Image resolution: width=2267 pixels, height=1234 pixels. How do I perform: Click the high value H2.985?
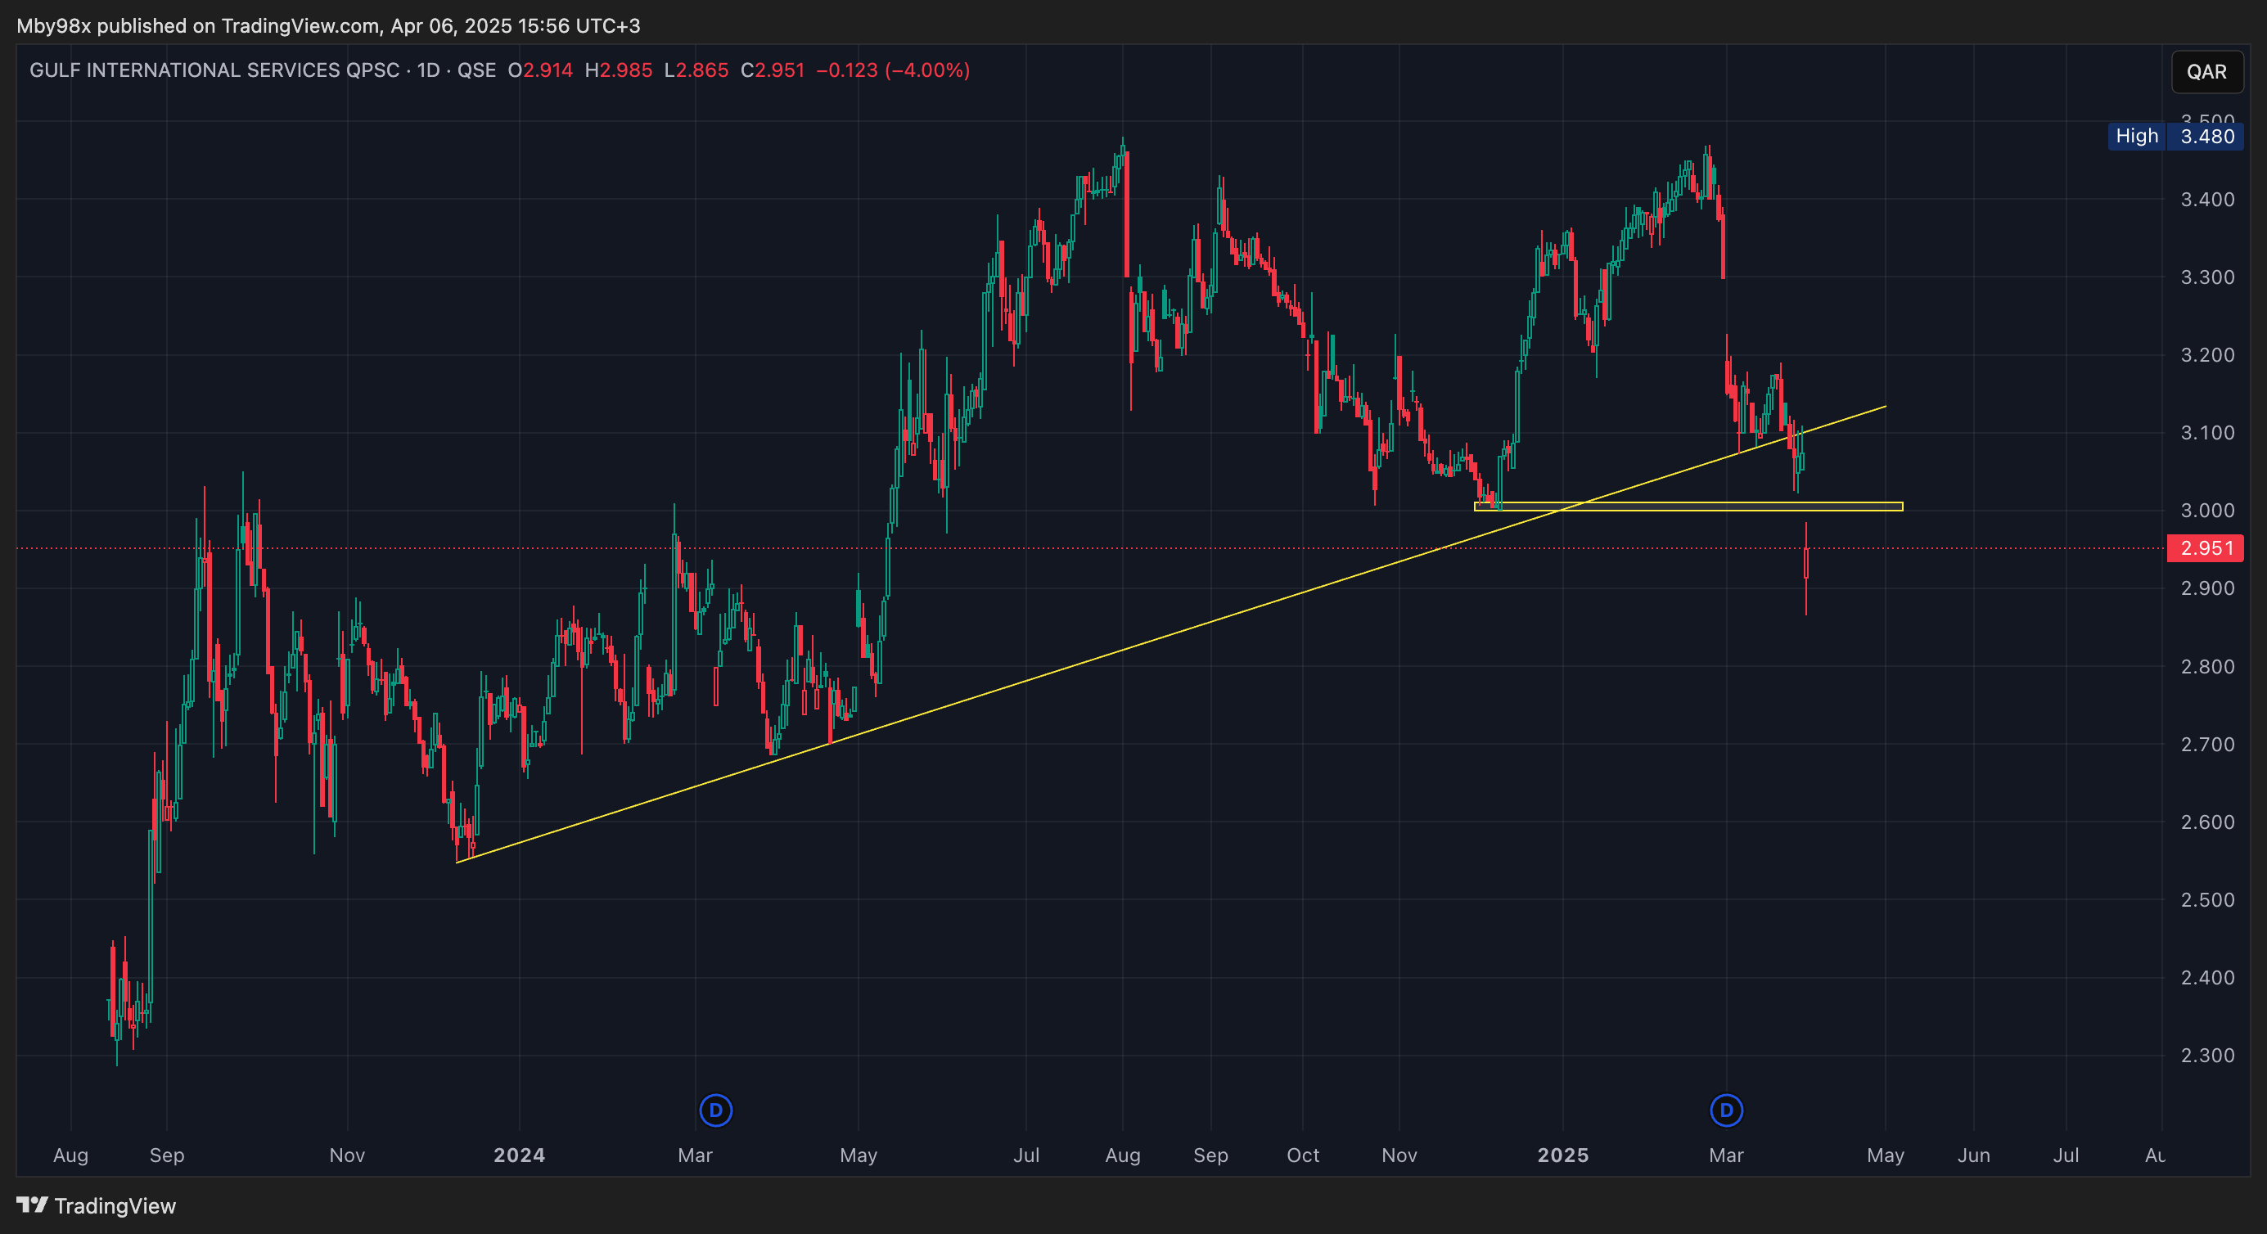tap(619, 70)
